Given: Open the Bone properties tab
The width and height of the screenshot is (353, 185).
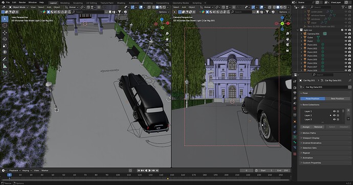Looking at the screenshot, I should [295, 142].
